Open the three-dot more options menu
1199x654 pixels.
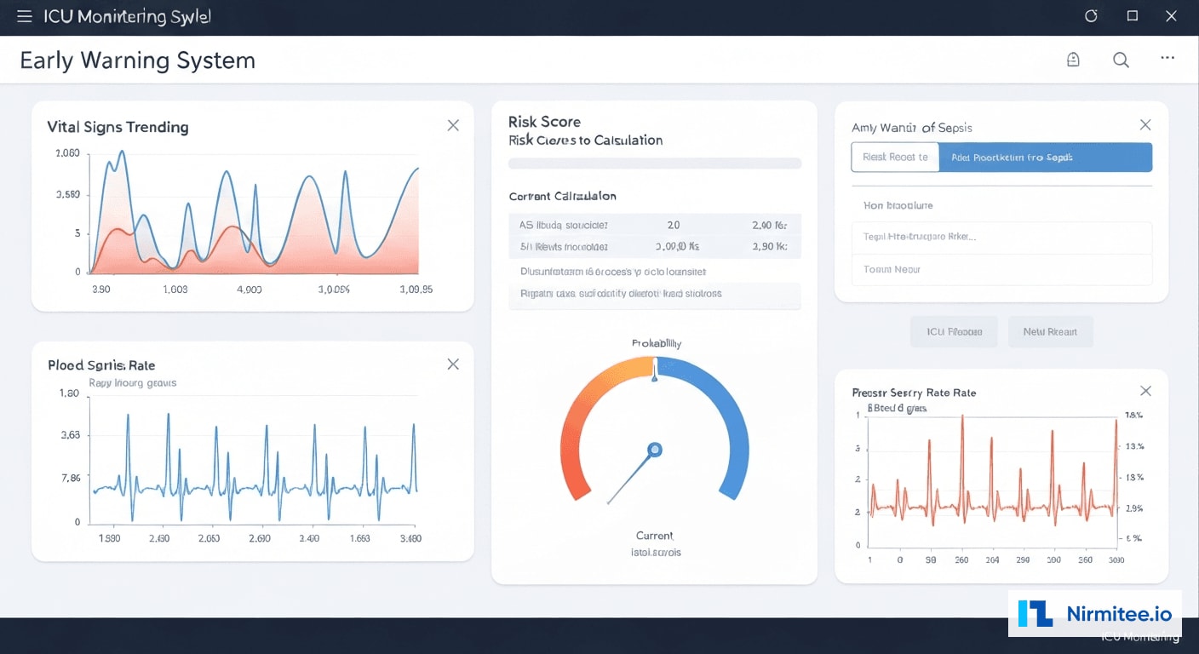point(1167,58)
